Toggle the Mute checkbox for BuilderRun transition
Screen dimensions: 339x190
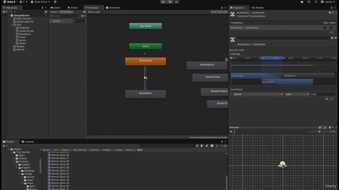pos(331,27)
